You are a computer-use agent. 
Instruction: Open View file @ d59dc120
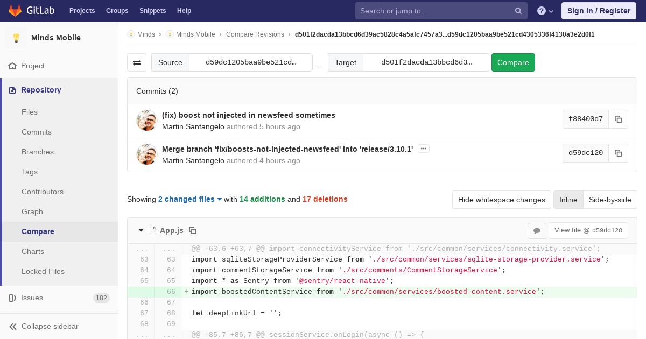[588, 230]
